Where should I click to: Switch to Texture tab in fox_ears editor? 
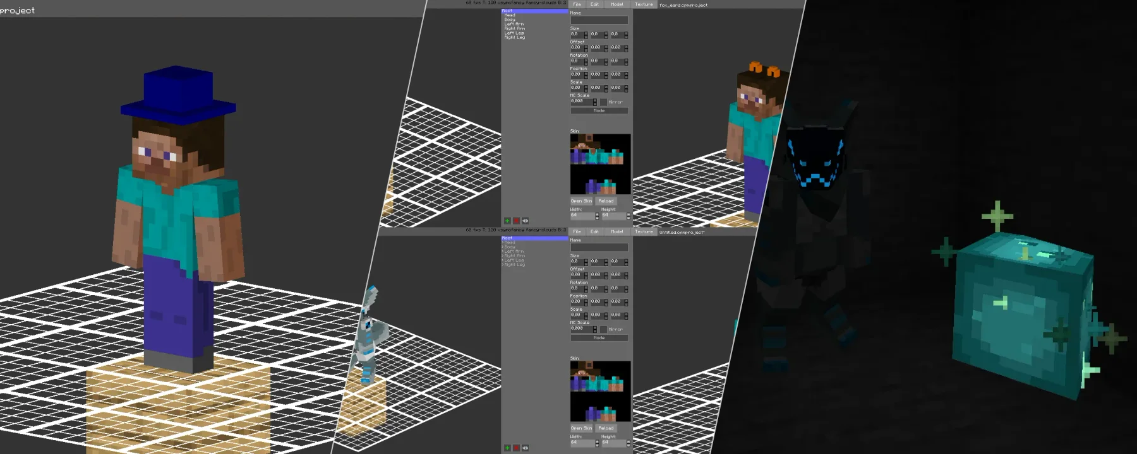(644, 4)
